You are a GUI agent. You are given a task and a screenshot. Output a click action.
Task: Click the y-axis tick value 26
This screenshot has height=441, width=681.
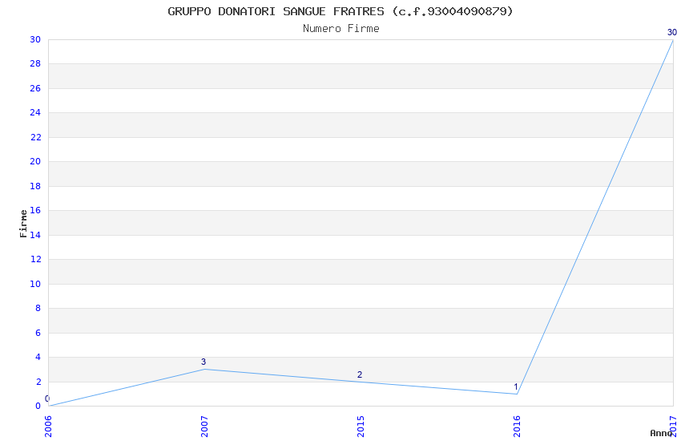[35, 88]
